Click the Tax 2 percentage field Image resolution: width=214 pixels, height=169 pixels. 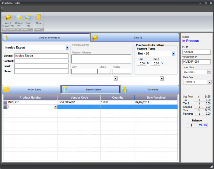(x=155, y=63)
